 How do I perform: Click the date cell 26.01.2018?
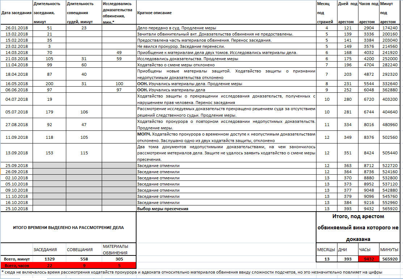pos(16,28)
